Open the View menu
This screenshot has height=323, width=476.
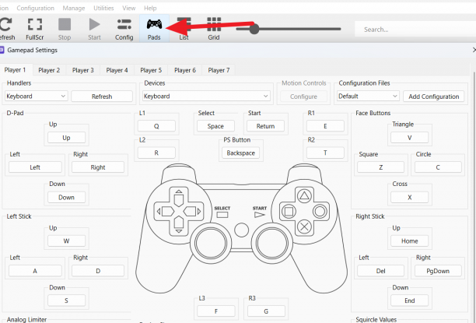128,9
